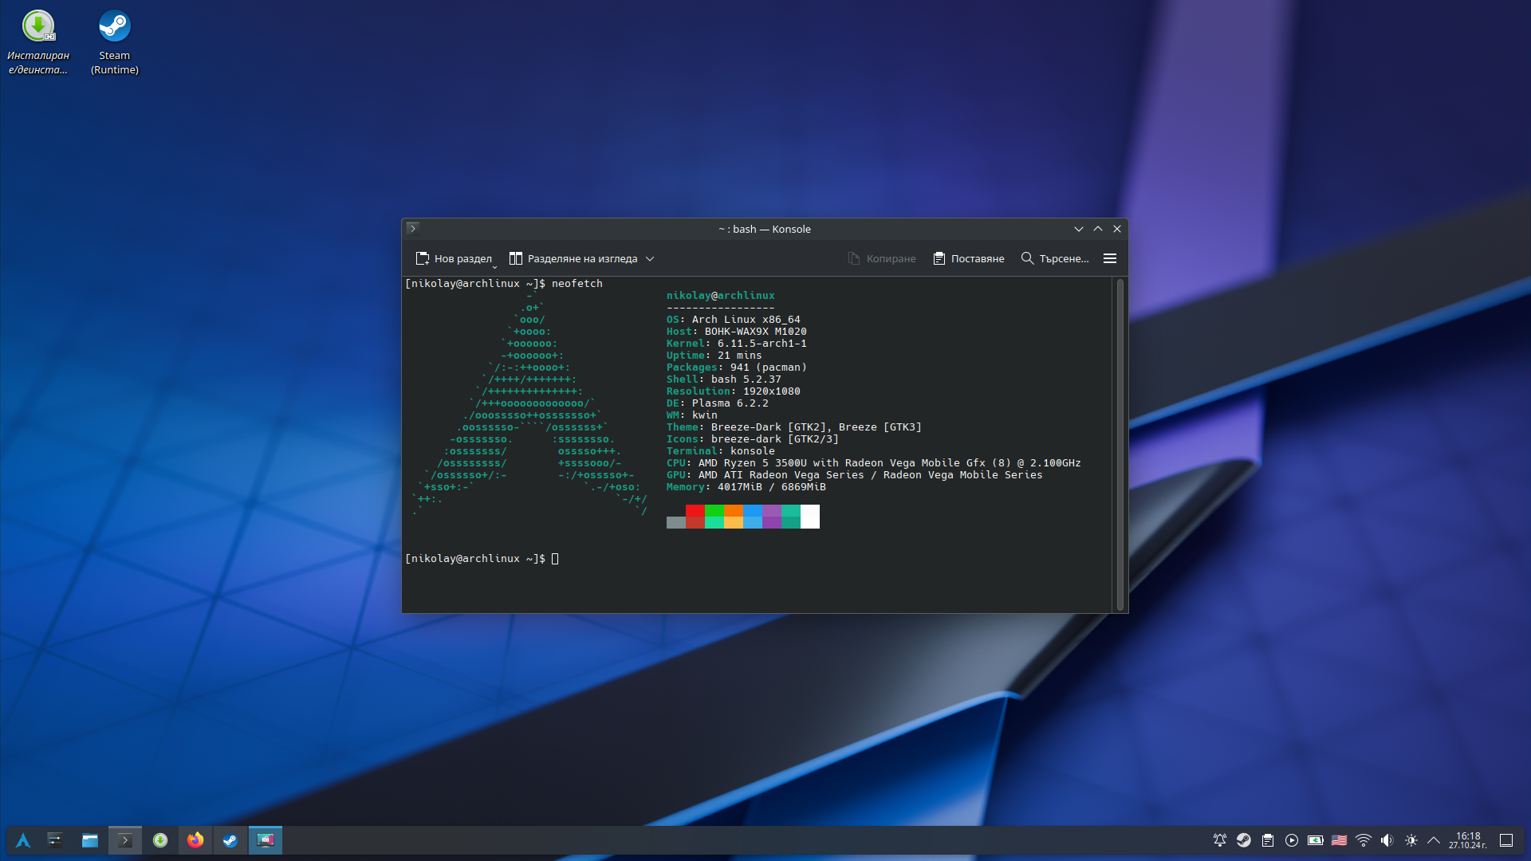Click the terminal cursor at the prompt

coord(555,559)
